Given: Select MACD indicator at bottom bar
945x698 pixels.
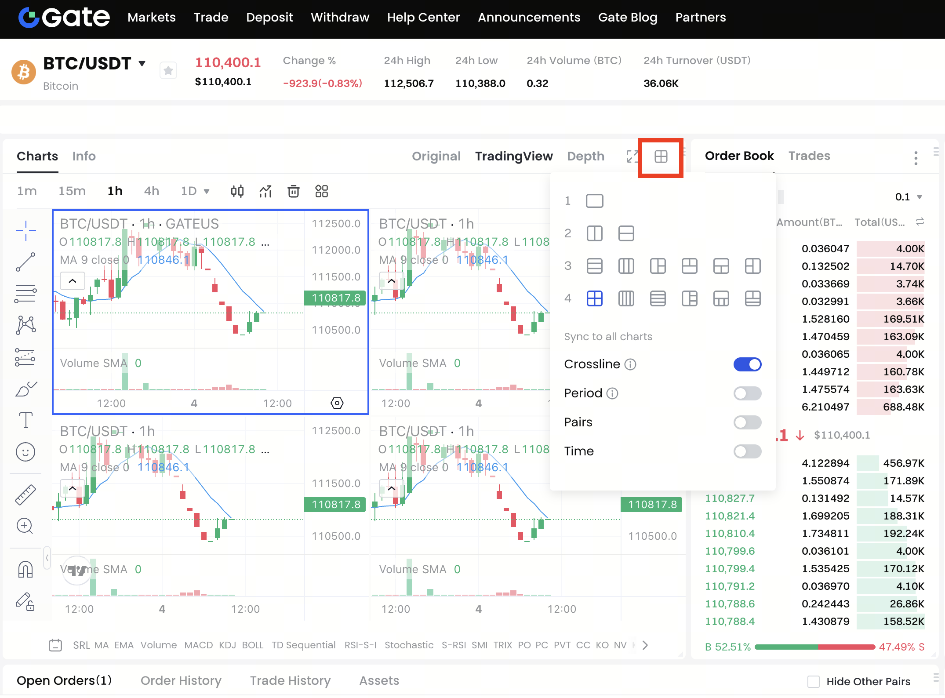Looking at the screenshot, I should [x=198, y=645].
